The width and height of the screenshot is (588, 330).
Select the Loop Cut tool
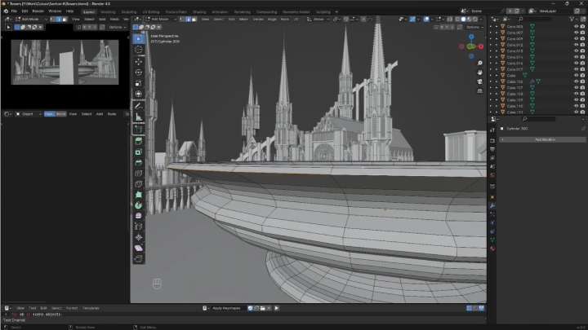coord(138,174)
